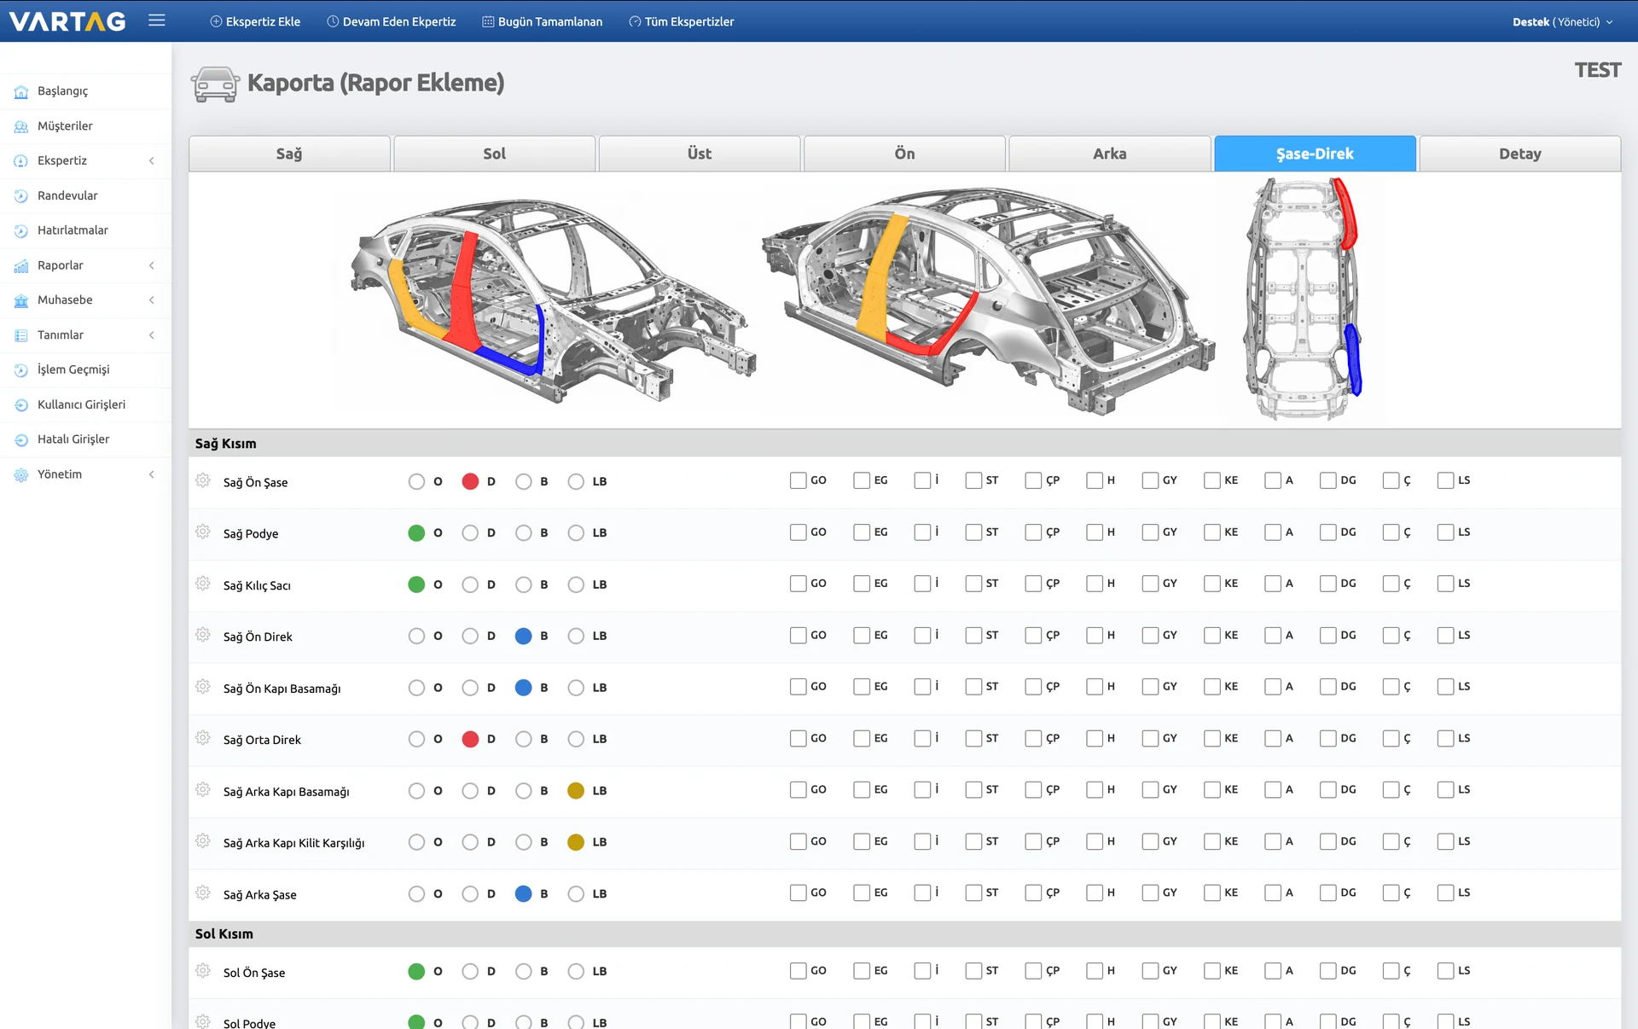Click the Müşteriler sidebar icon
This screenshot has width=1638, height=1029.
click(x=21, y=126)
